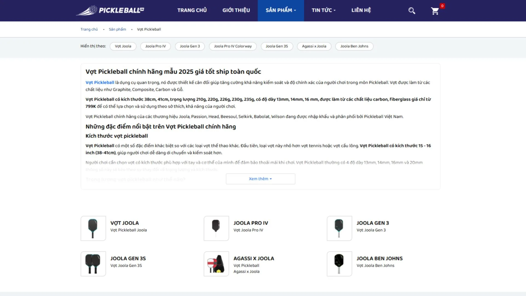
Task: Click the Sản phẩm breadcrumb link
Action: 117,29
